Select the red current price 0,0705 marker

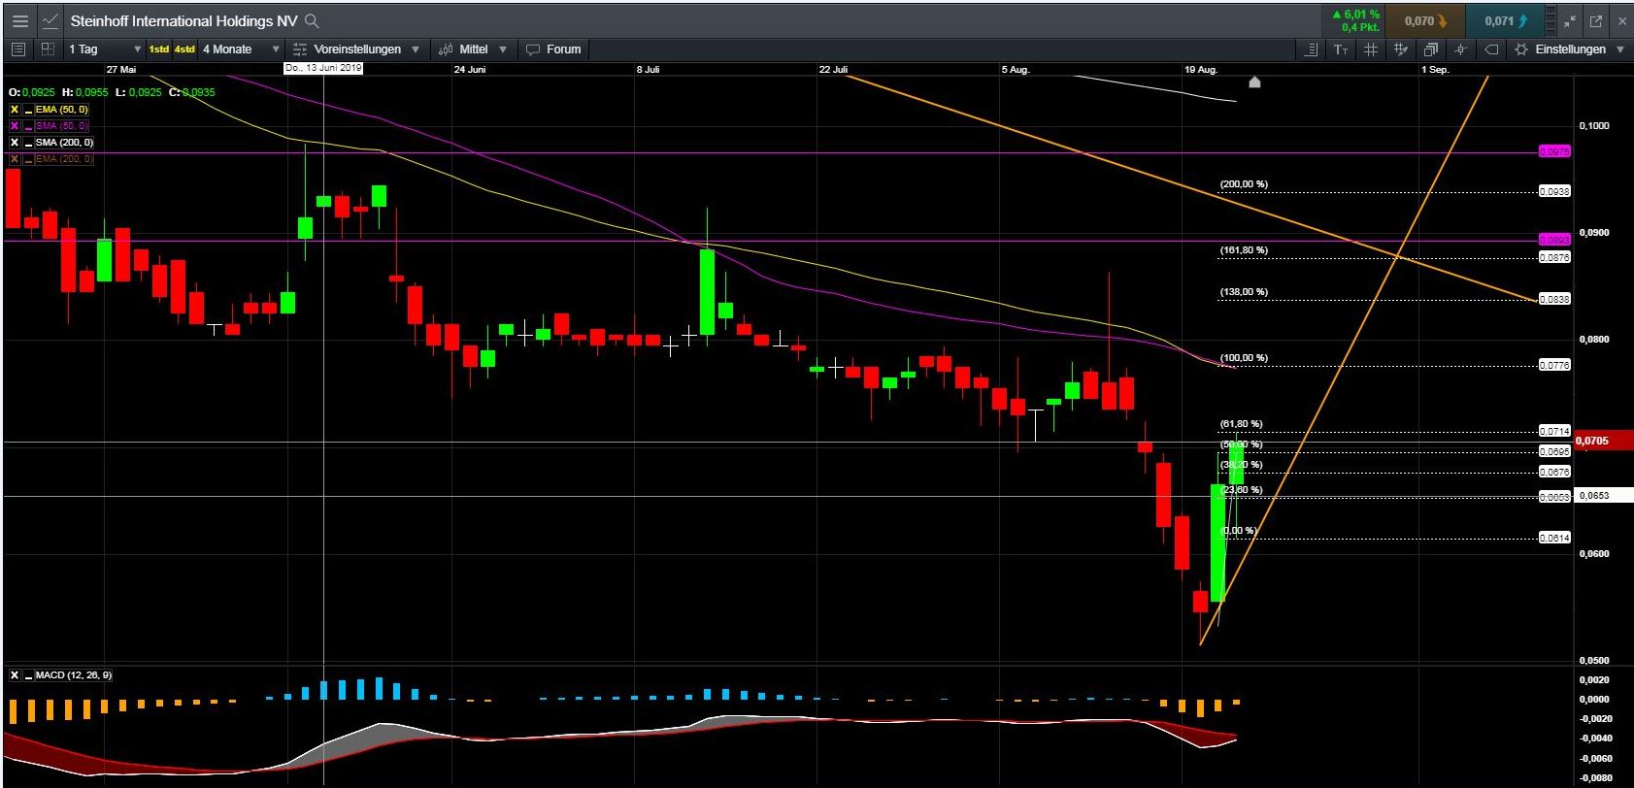click(1603, 441)
